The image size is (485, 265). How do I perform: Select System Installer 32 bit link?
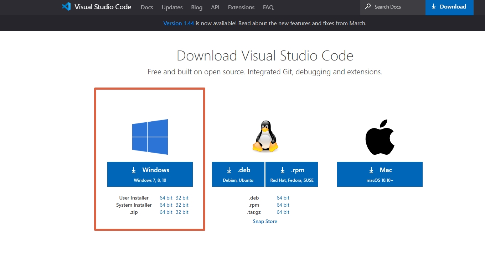point(182,205)
